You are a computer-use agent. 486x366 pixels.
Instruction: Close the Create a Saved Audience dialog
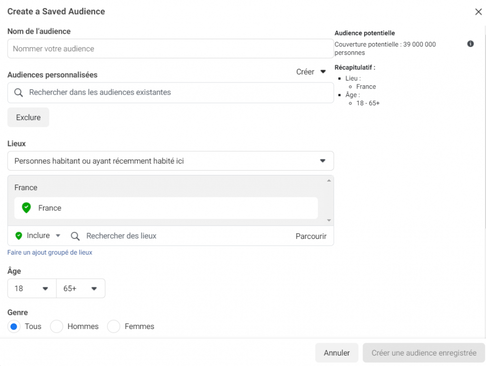pos(478,12)
